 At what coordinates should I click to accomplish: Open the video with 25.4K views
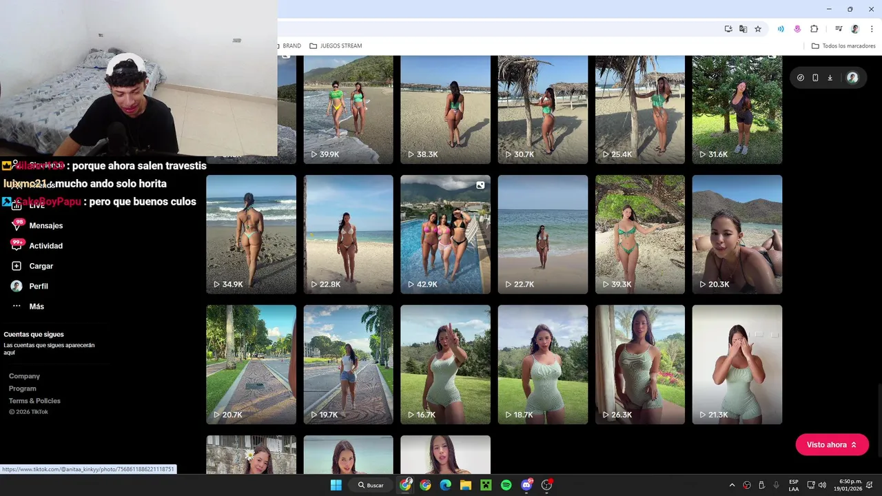click(x=640, y=110)
